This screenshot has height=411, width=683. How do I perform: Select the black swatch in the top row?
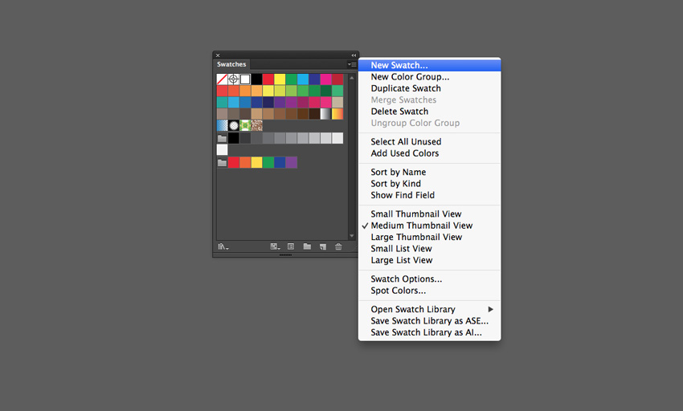tap(256, 79)
